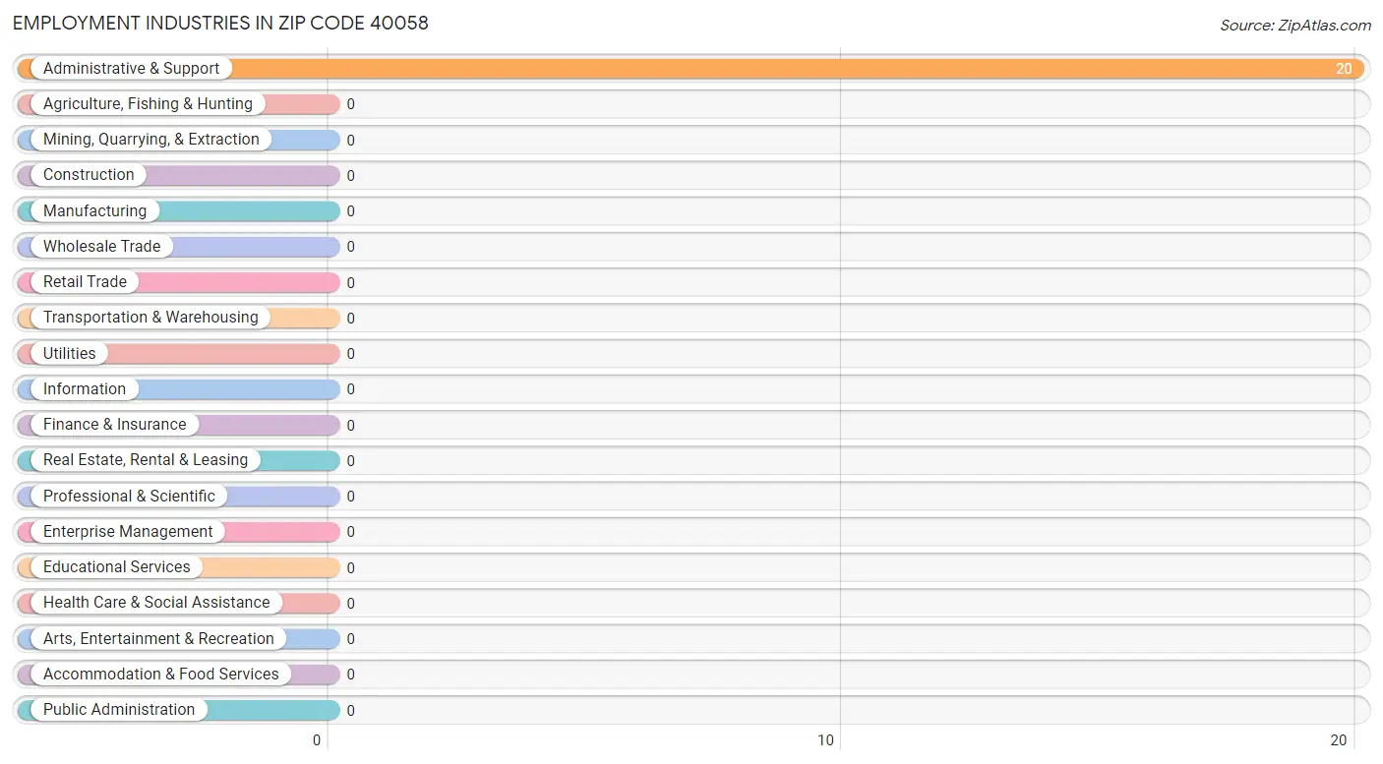Click the 0 value beside Educational Services
The height and width of the screenshot is (764, 1383).
(350, 568)
